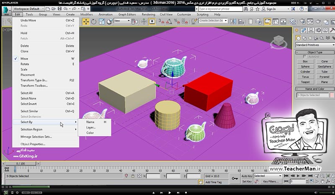Choose Layer... in Select By submenu
This screenshot has width=335, height=195.
[x=95, y=127]
